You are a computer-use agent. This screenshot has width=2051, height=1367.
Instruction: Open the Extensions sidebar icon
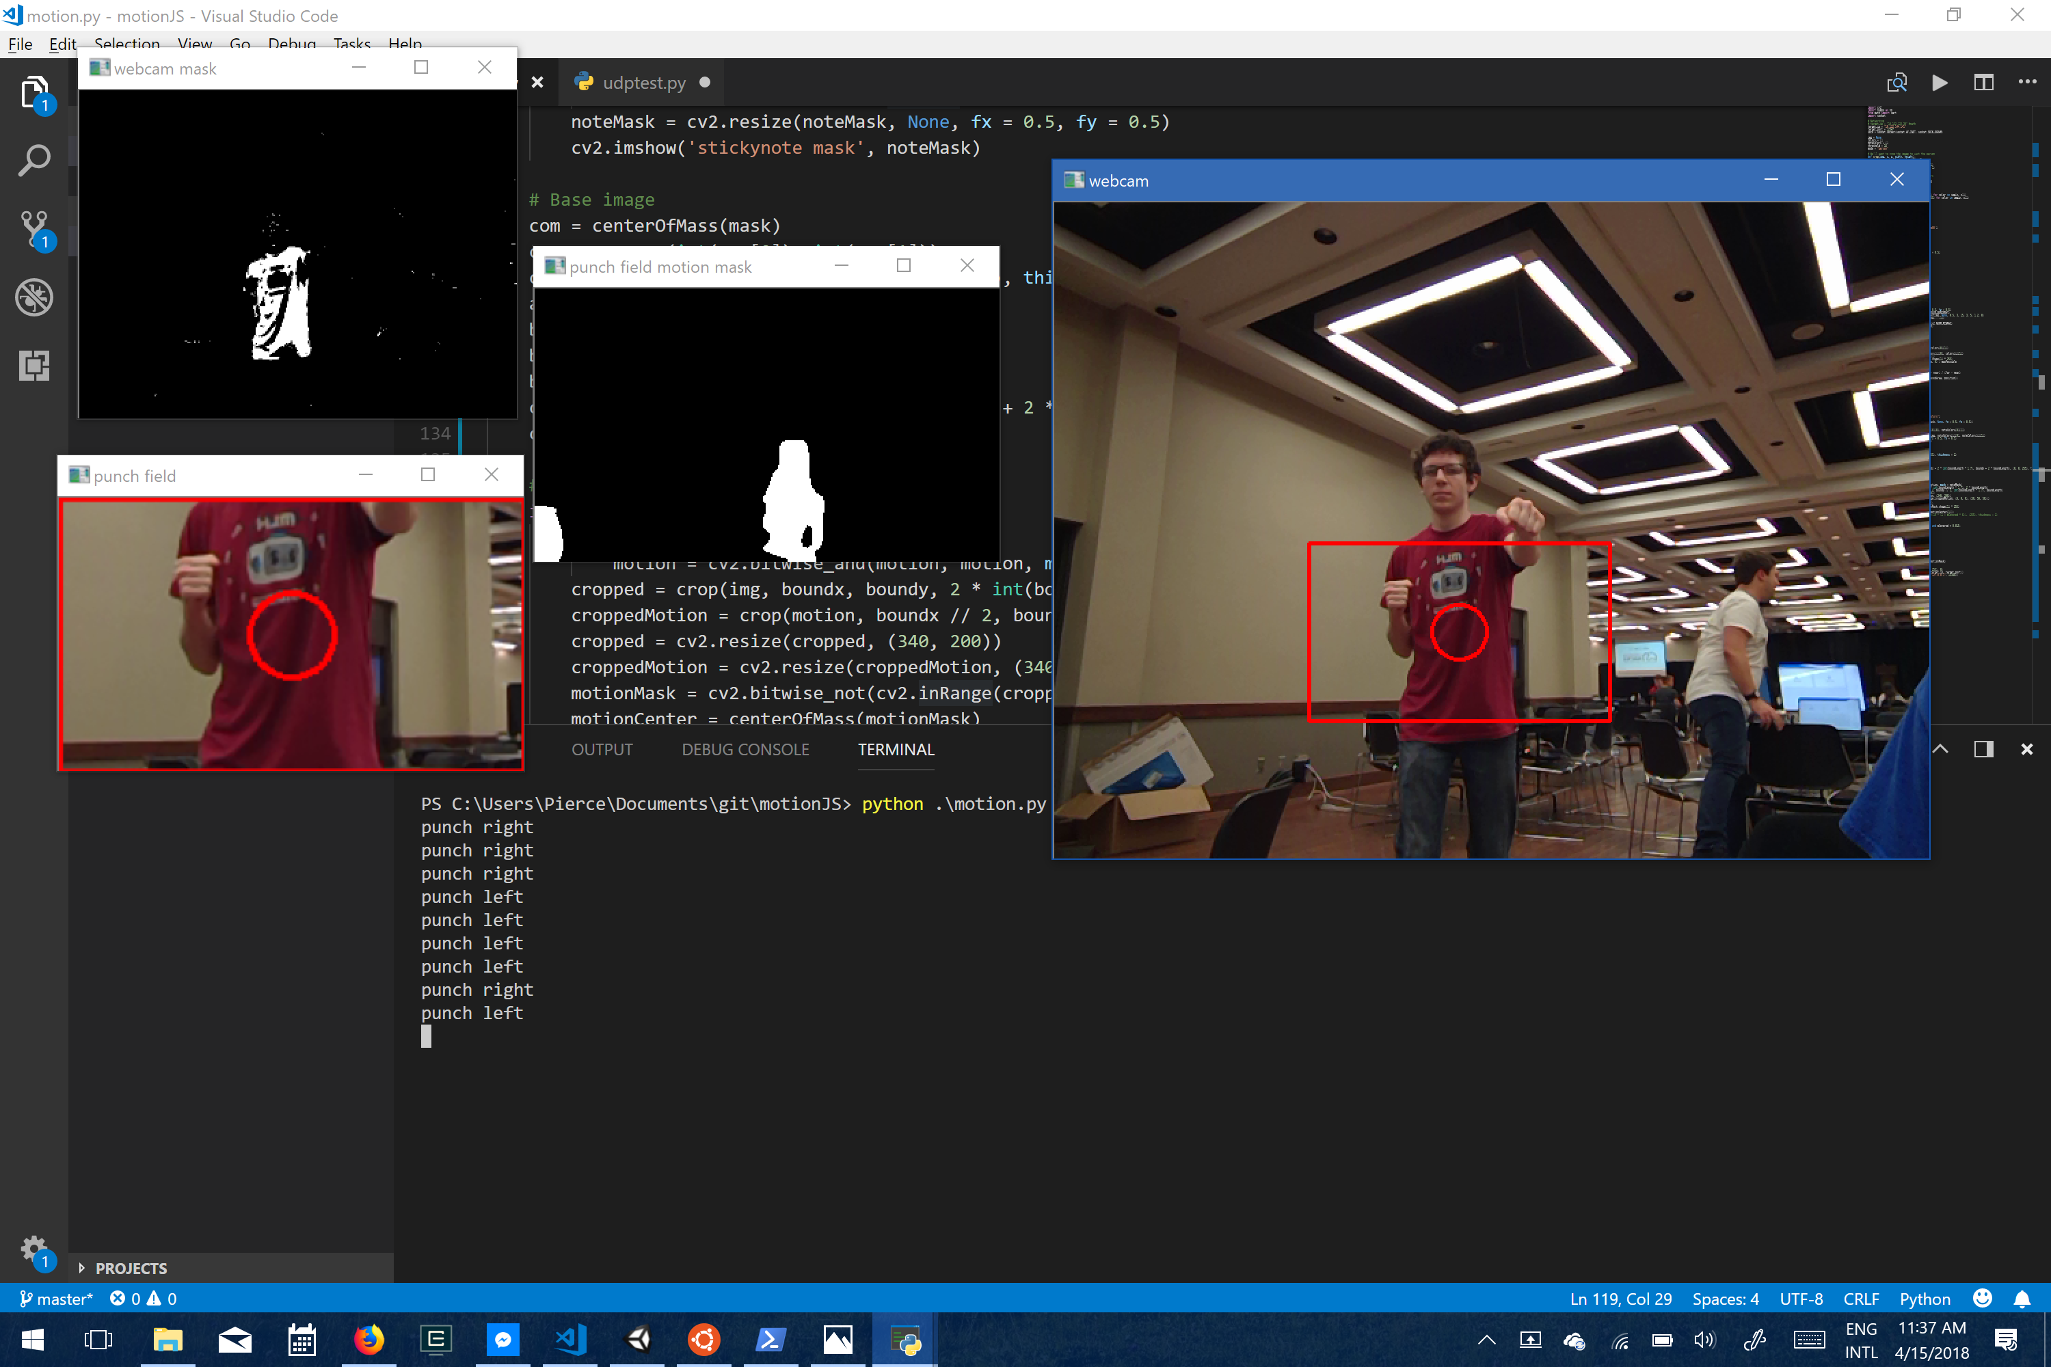pyautogui.click(x=34, y=365)
